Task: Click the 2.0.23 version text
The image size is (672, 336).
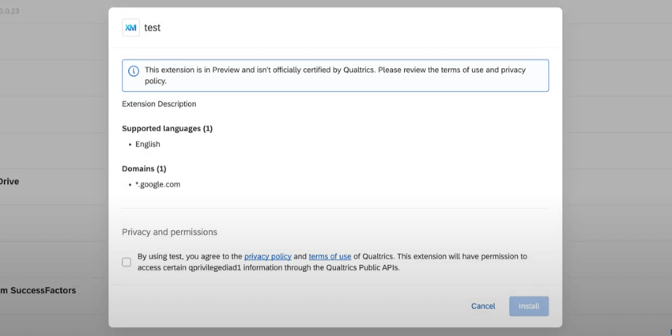Action: (9, 11)
